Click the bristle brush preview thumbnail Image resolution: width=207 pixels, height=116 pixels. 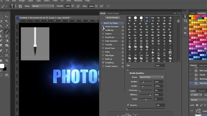click(35, 44)
